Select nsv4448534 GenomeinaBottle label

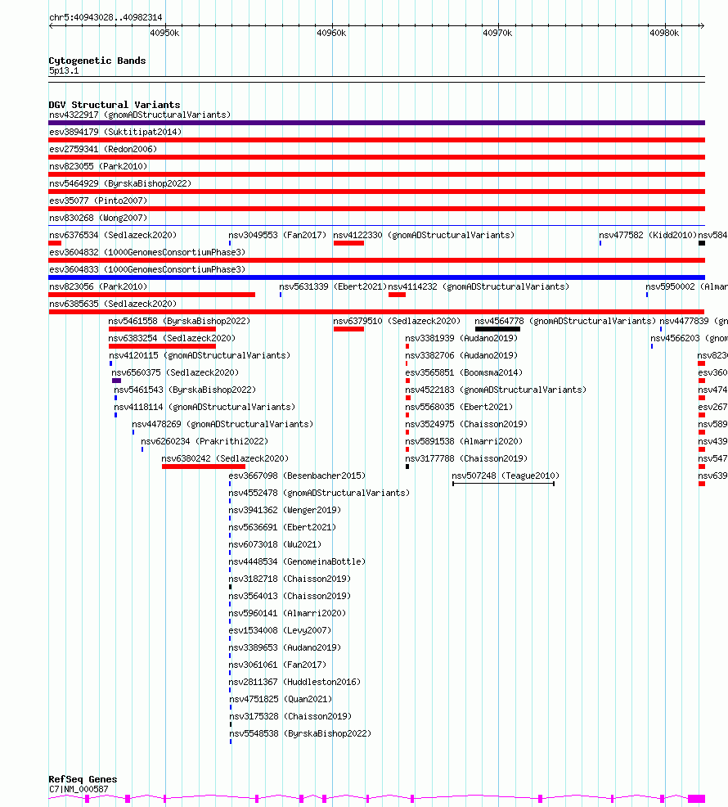coord(297,562)
